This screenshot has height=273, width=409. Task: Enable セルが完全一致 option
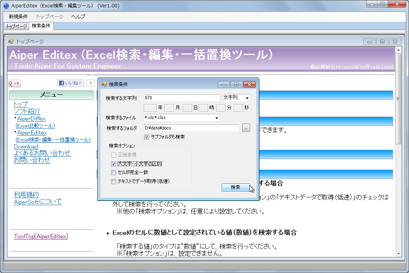pyautogui.click(x=113, y=172)
